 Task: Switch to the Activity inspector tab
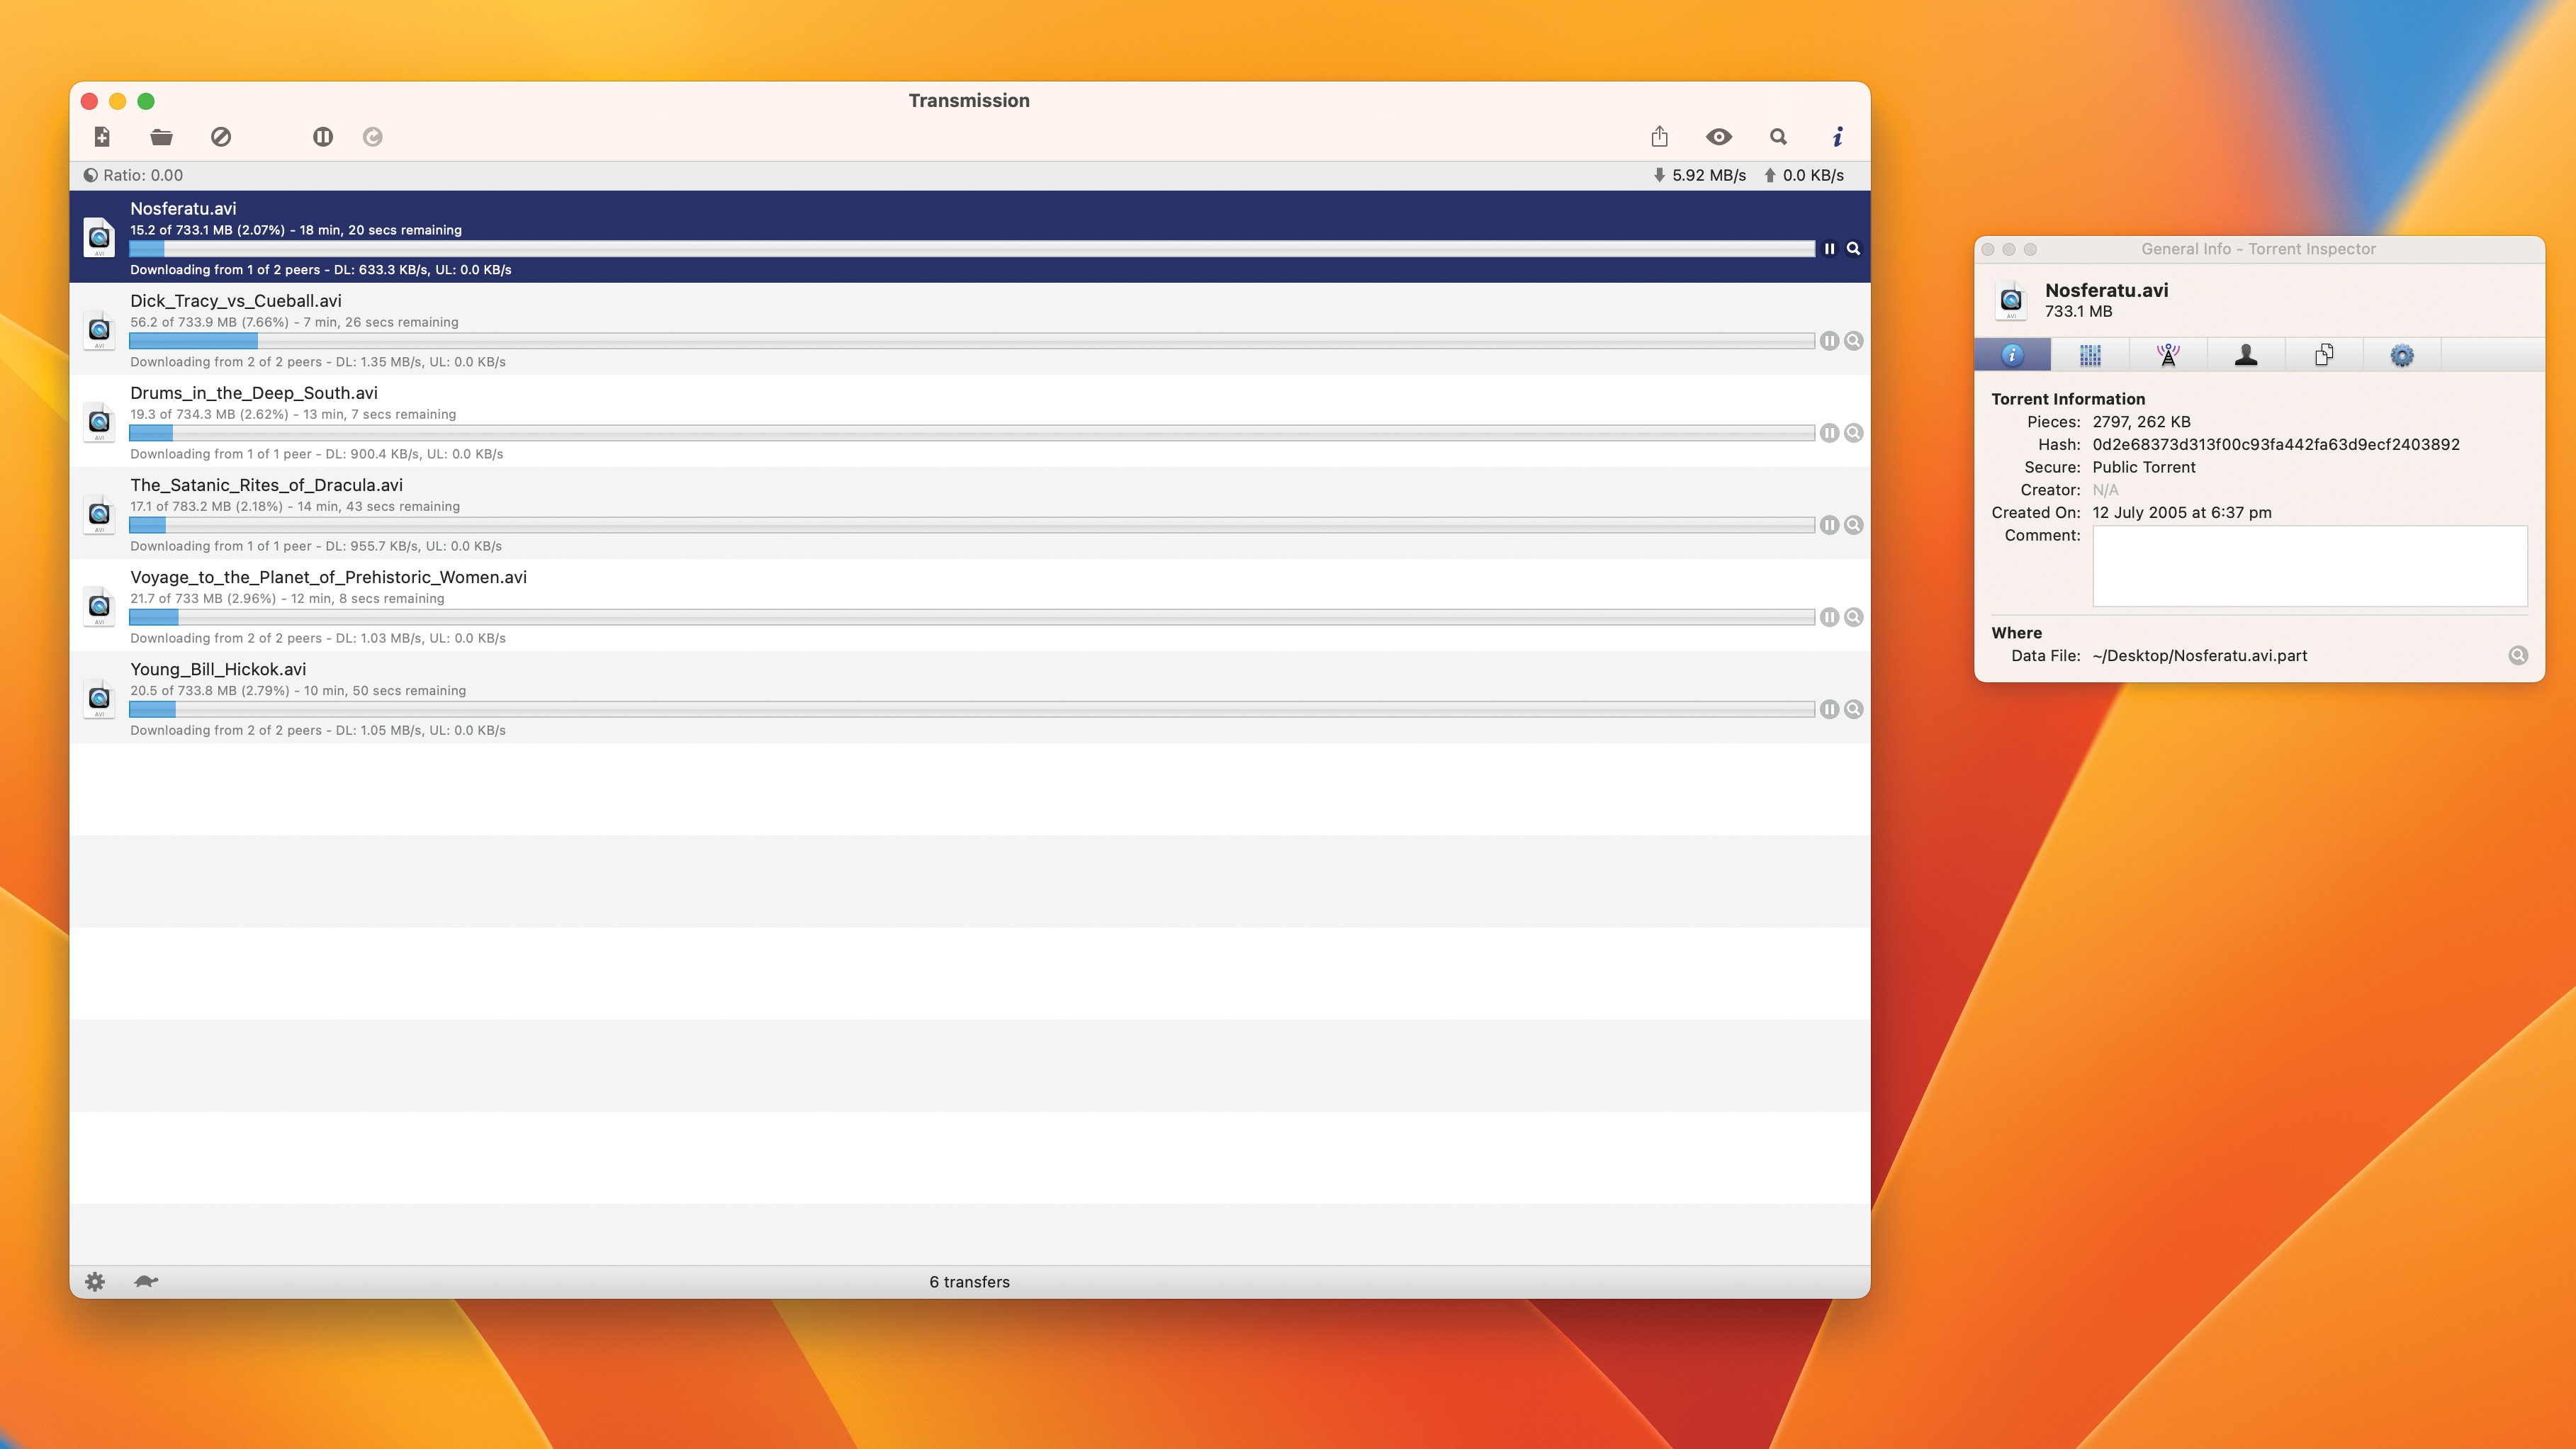point(2090,355)
